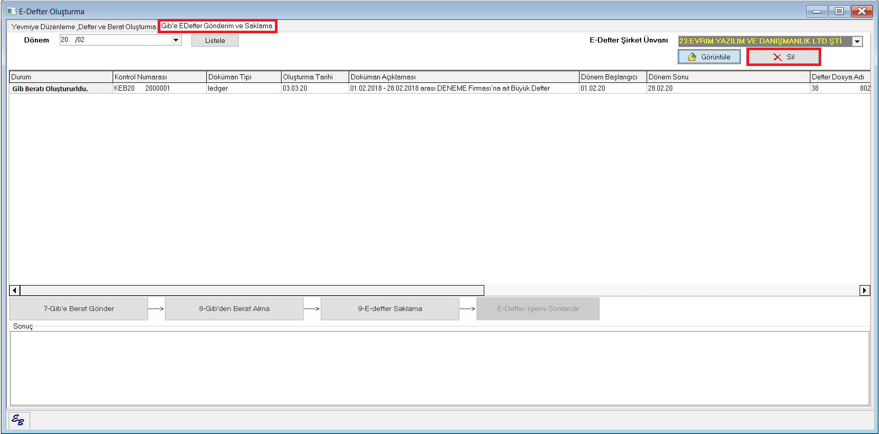879x434 pixels.
Task: Select the Gib Beratı Oluştururldu row
Action: 50,89
